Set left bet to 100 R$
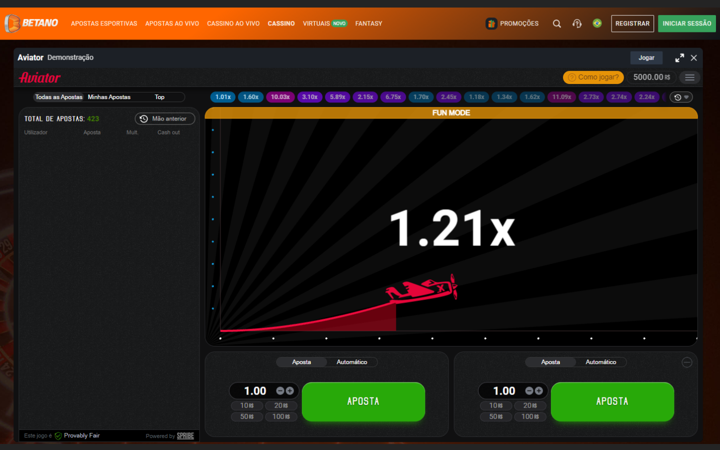The height and width of the screenshot is (450, 720). point(281,416)
